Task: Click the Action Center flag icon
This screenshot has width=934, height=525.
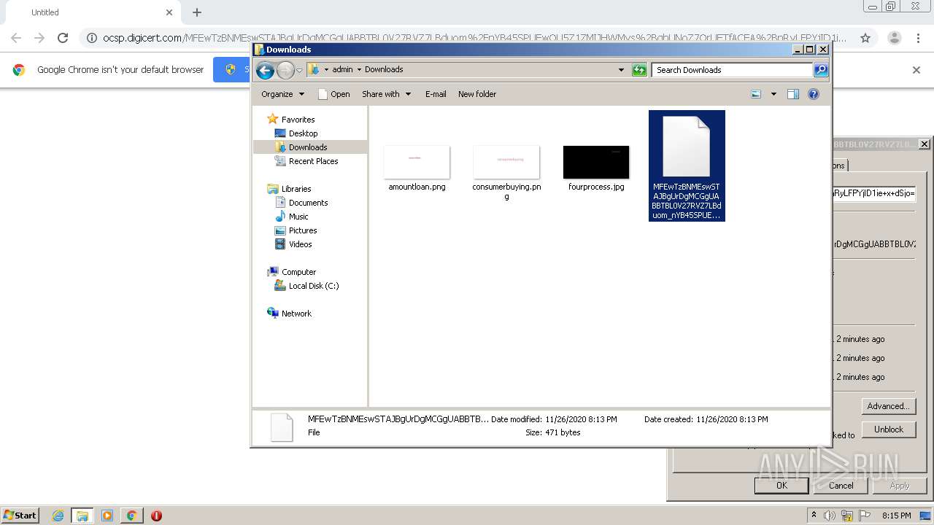Action: pos(865,516)
